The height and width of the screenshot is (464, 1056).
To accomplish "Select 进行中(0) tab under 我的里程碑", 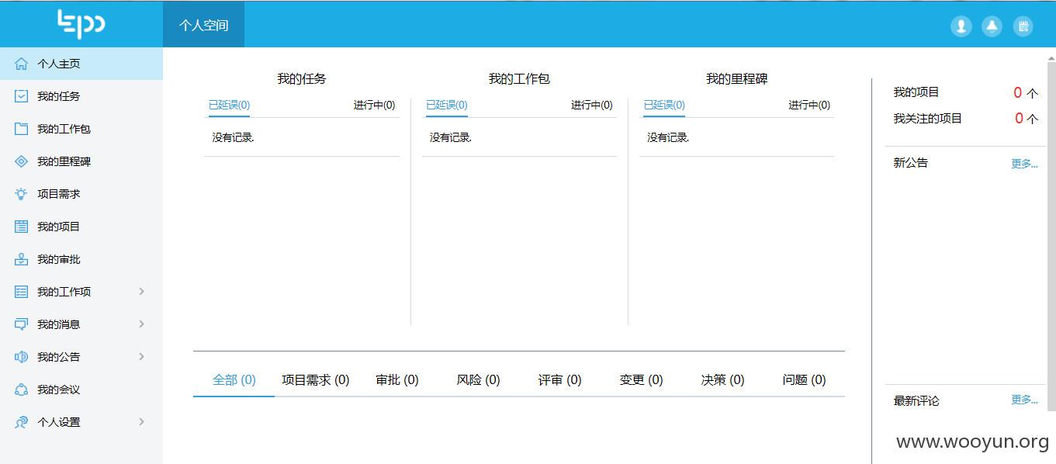I will click(809, 106).
